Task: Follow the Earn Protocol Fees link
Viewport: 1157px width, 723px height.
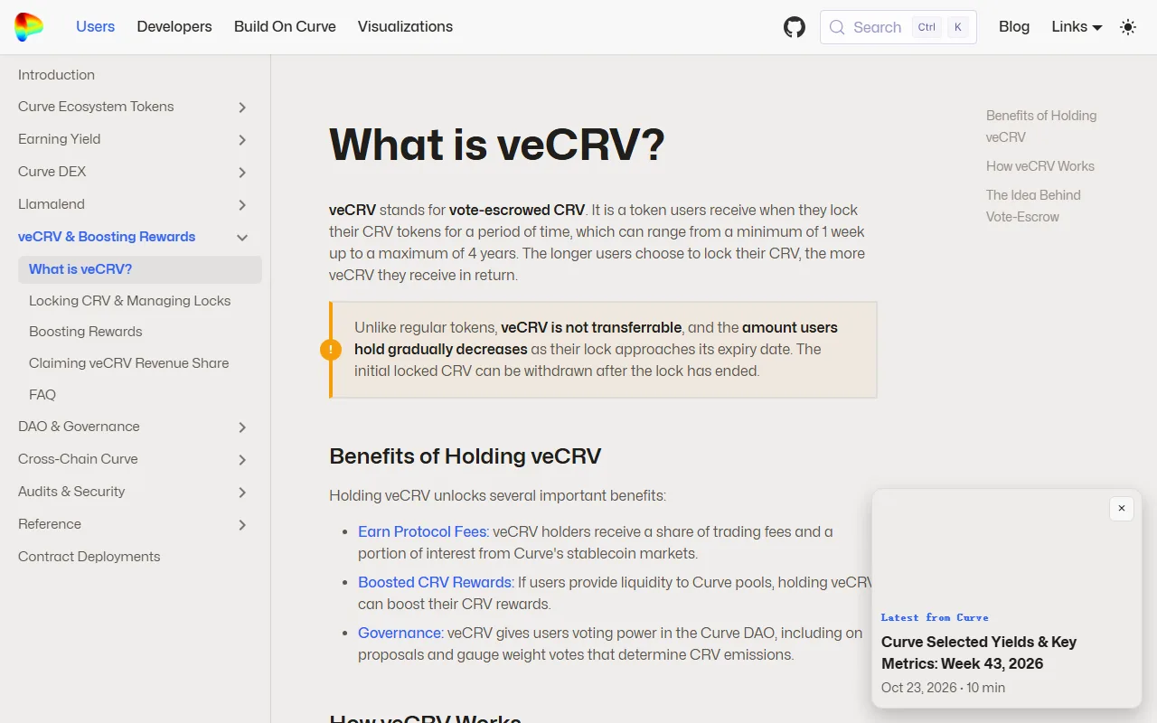Action: (x=423, y=531)
